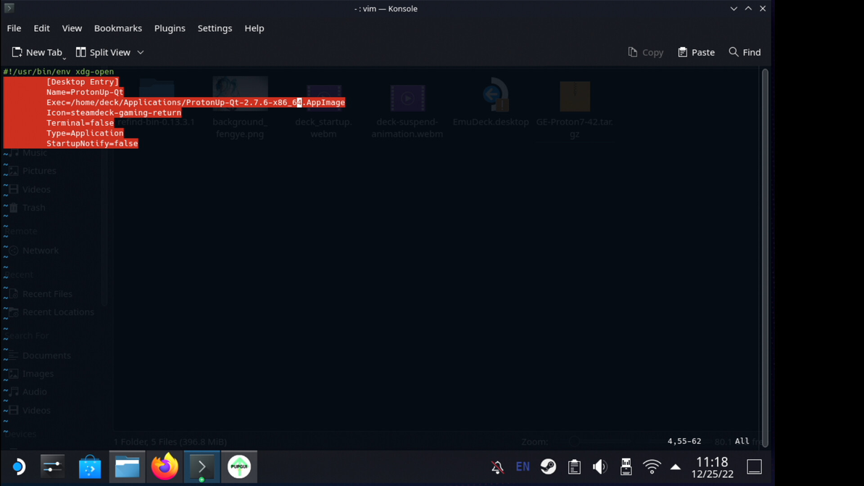Toggle show desktop button
This screenshot has height=486, width=864.
tap(755, 466)
